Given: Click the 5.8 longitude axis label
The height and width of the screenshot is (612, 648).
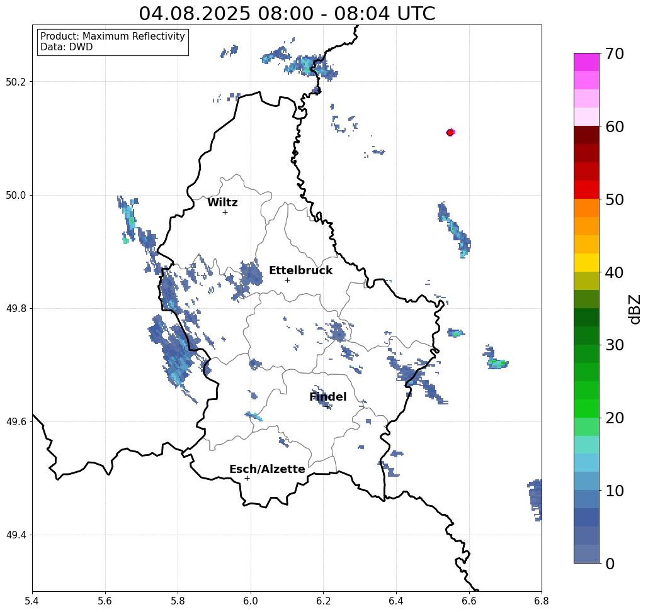Looking at the screenshot, I should (x=178, y=601).
